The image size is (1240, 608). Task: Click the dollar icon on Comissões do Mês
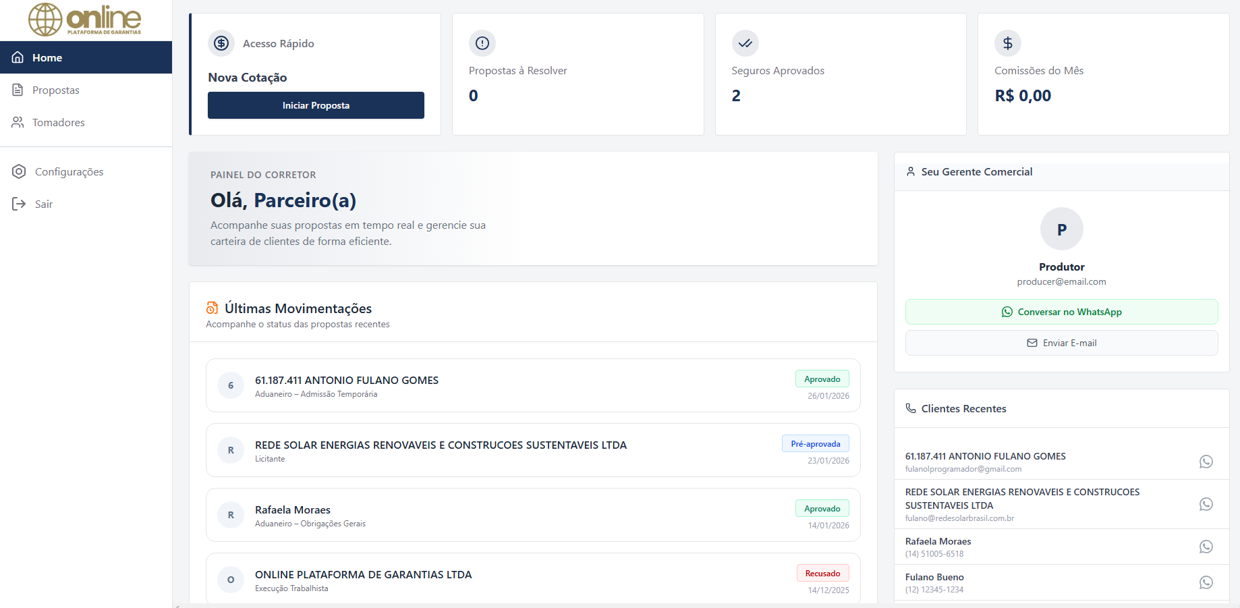click(x=1007, y=43)
